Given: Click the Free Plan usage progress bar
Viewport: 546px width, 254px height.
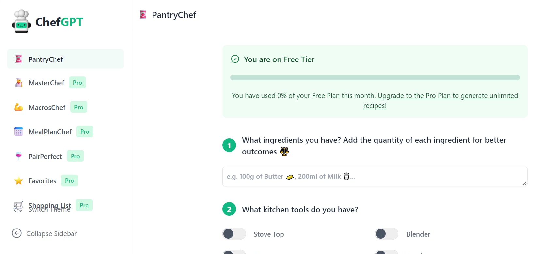Looking at the screenshot, I should [375, 77].
